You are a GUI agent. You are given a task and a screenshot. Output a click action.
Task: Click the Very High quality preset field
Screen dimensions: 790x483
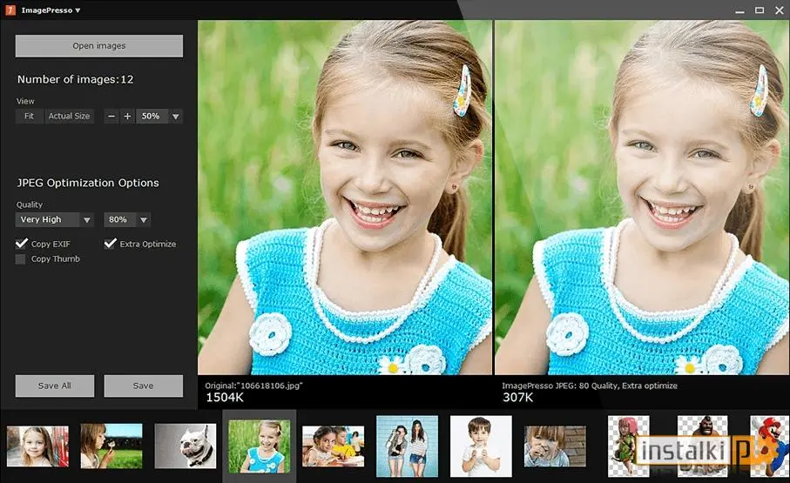[47, 219]
